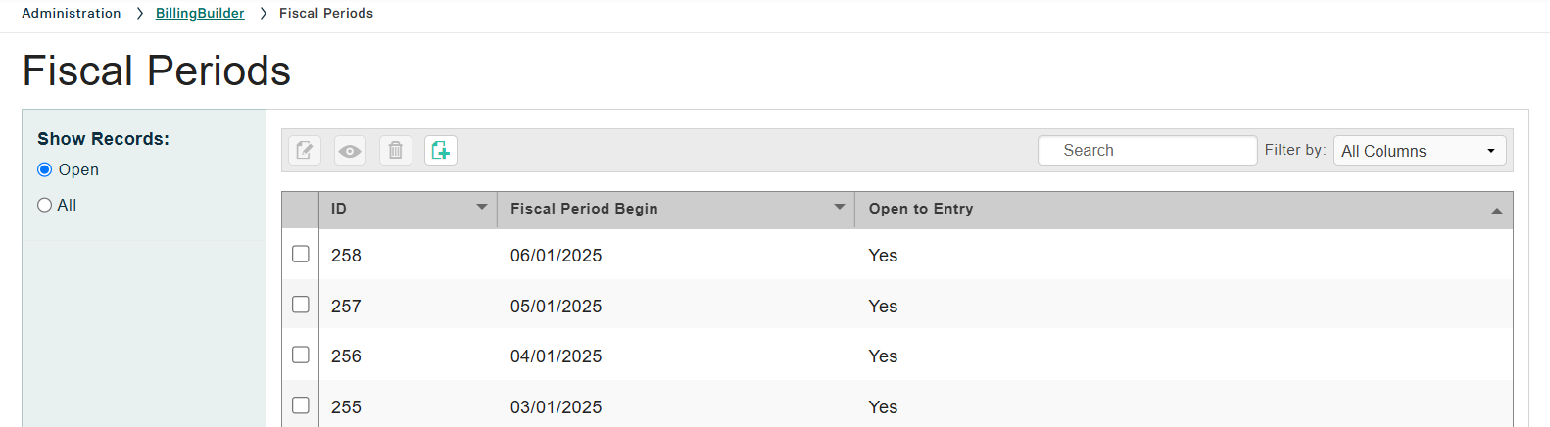Go to Administration in the breadcrumb
Image resolution: width=1550 pixels, height=427 pixels.
click(x=72, y=13)
